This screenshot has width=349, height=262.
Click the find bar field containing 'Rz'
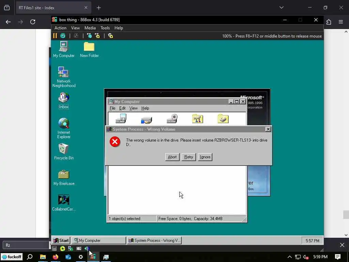point(26,245)
